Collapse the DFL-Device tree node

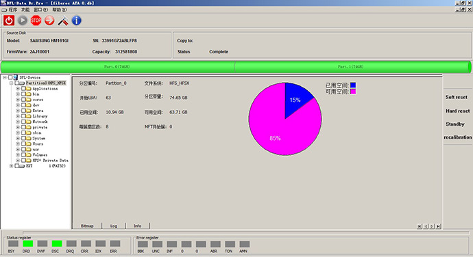5,77
